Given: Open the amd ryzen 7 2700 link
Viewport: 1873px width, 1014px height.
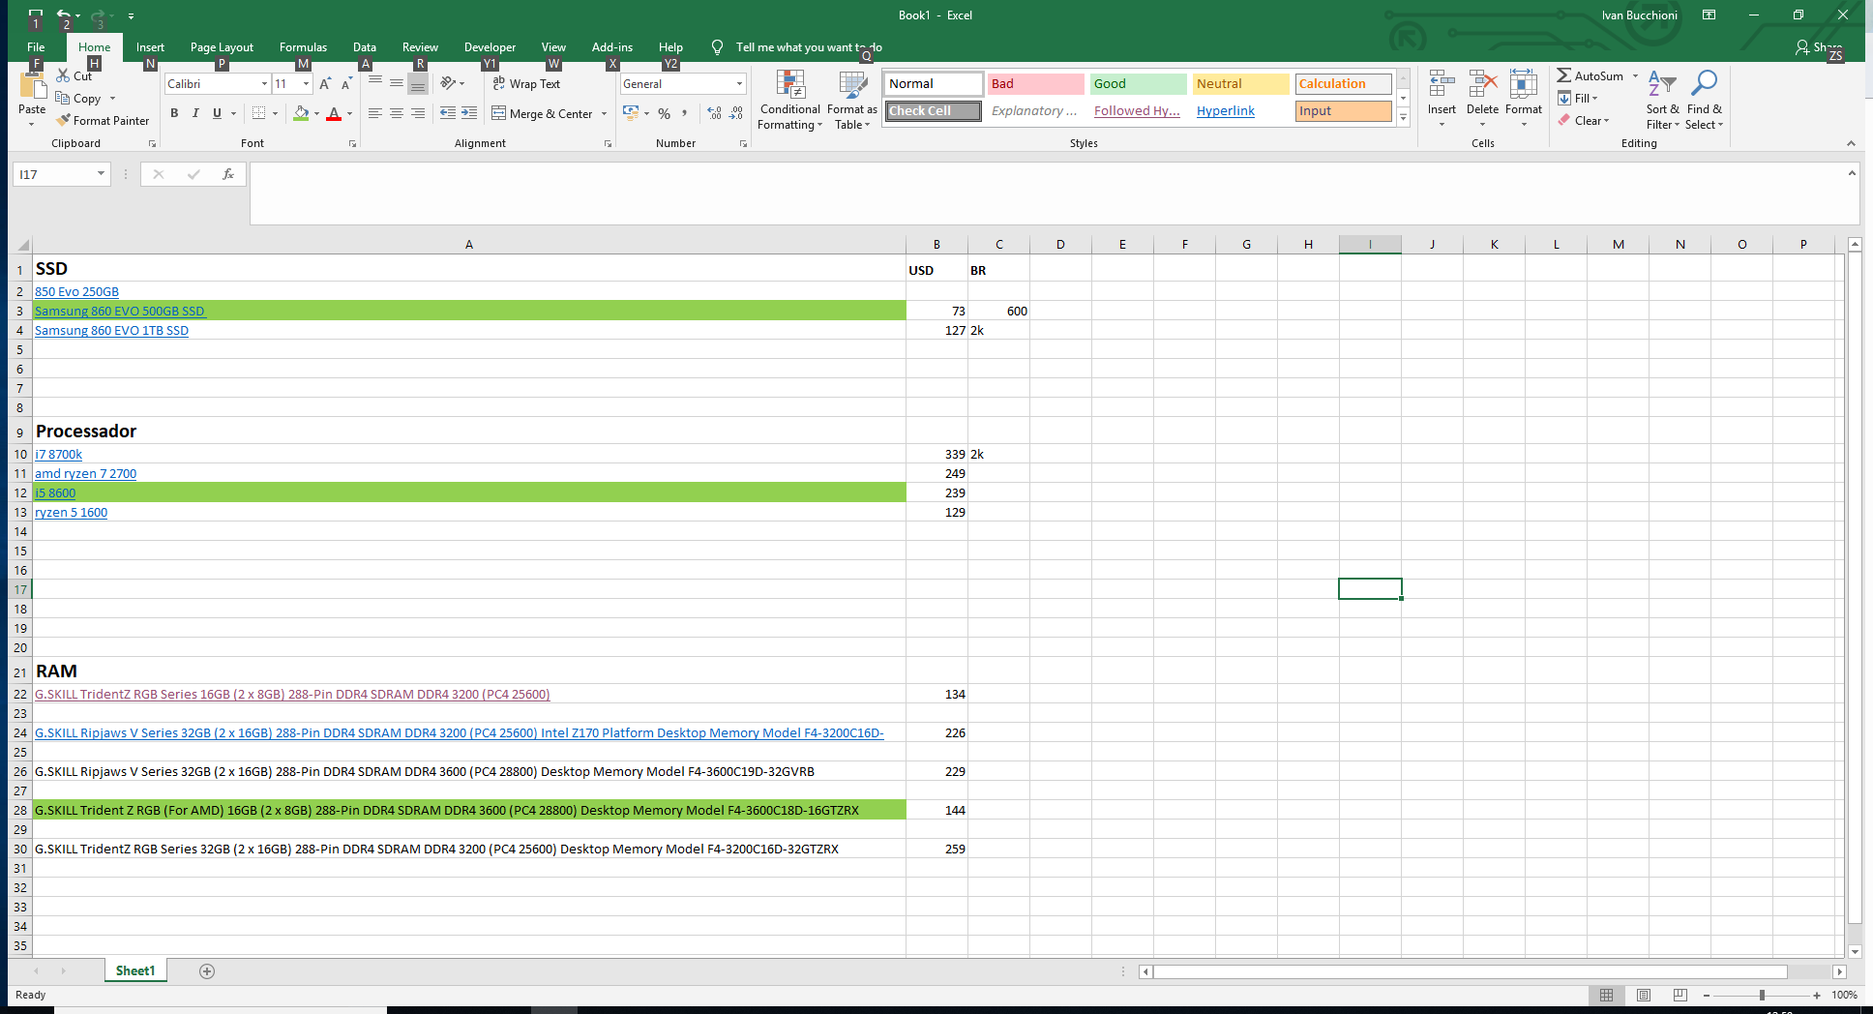Looking at the screenshot, I should tap(85, 473).
